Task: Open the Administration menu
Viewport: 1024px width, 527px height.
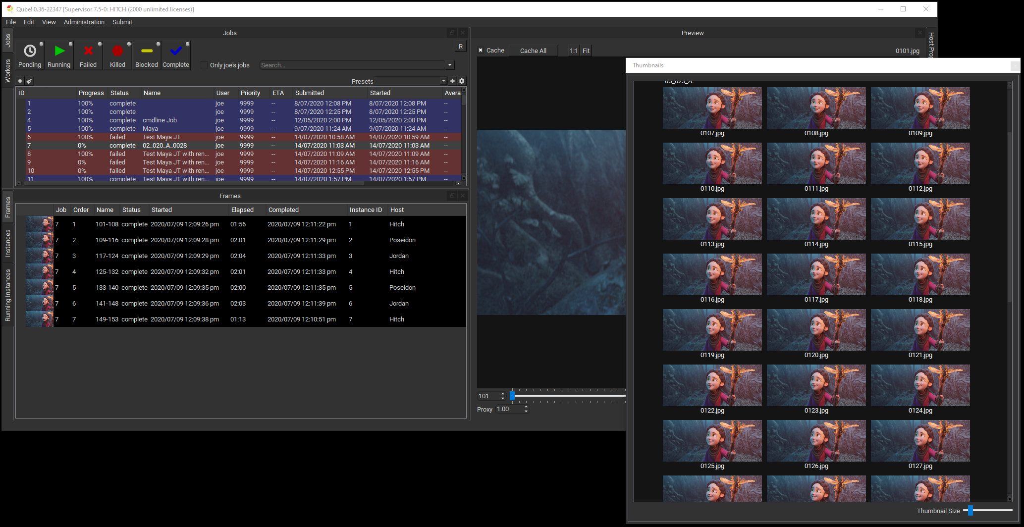Action: click(84, 22)
